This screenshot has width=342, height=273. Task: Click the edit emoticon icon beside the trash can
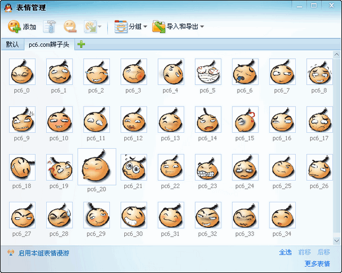(70, 27)
